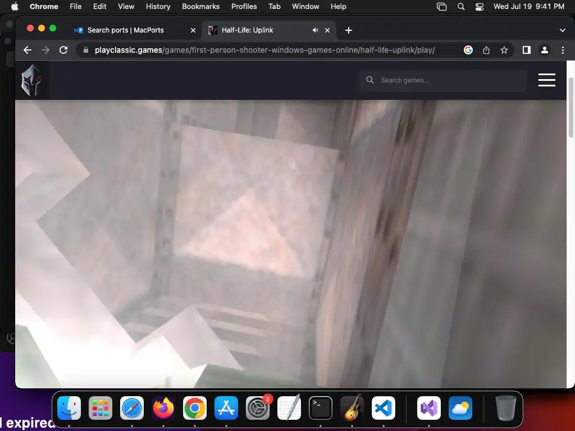Viewport: 575px width, 431px height.
Task: Click the browser forward arrow
Action: [x=45, y=50]
